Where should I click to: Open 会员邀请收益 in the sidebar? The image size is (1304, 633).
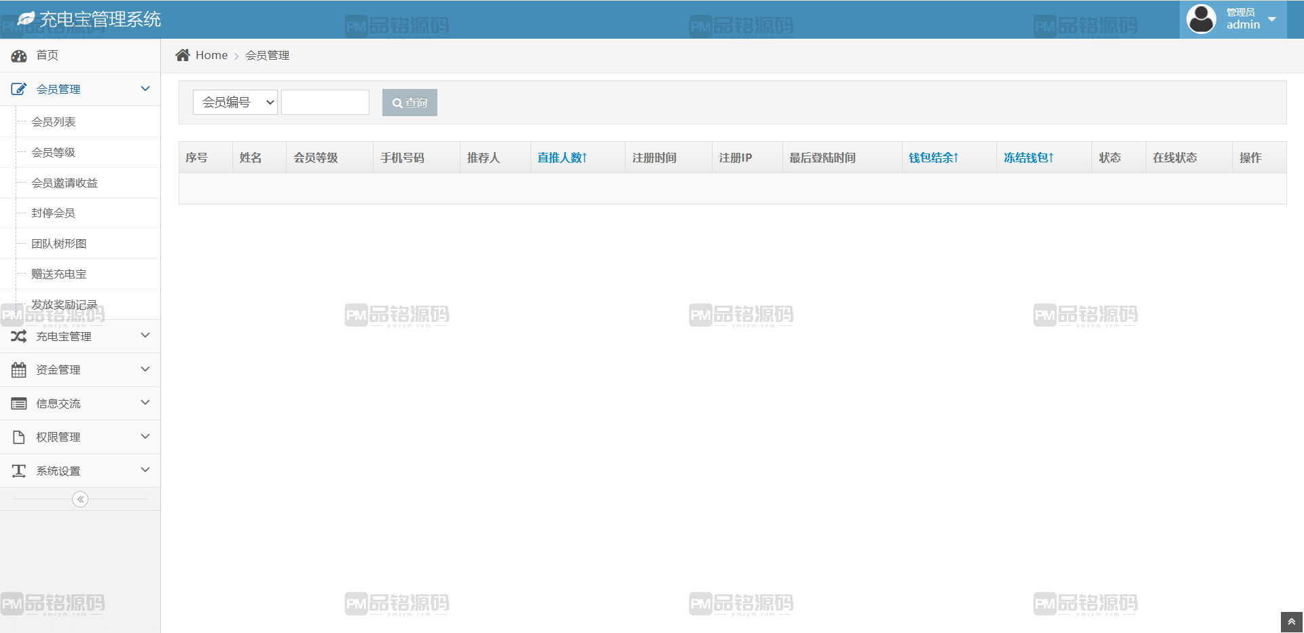coord(65,183)
